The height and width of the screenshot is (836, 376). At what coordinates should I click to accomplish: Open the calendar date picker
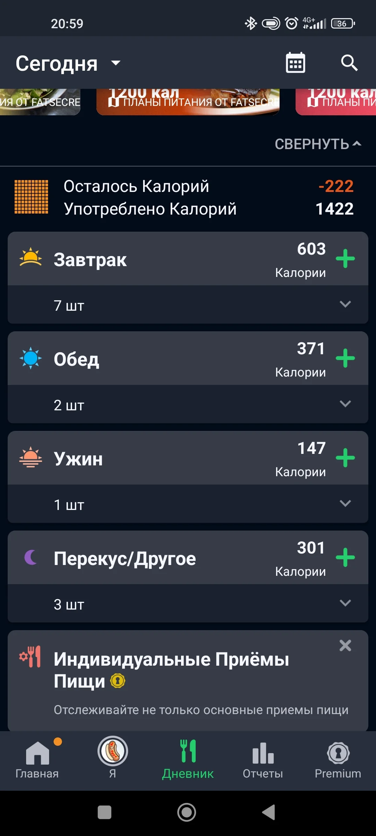(x=295, y=63)
